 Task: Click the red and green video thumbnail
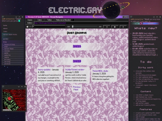pyautogui.click(x=14, y=100)
